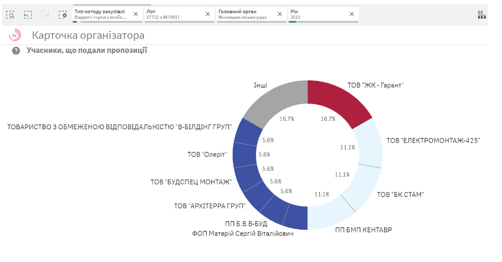Image resolution: width=502 pixels, height=262 pixels.
Task: Click the red BI logo icon
Action: (x=15, y=35)
